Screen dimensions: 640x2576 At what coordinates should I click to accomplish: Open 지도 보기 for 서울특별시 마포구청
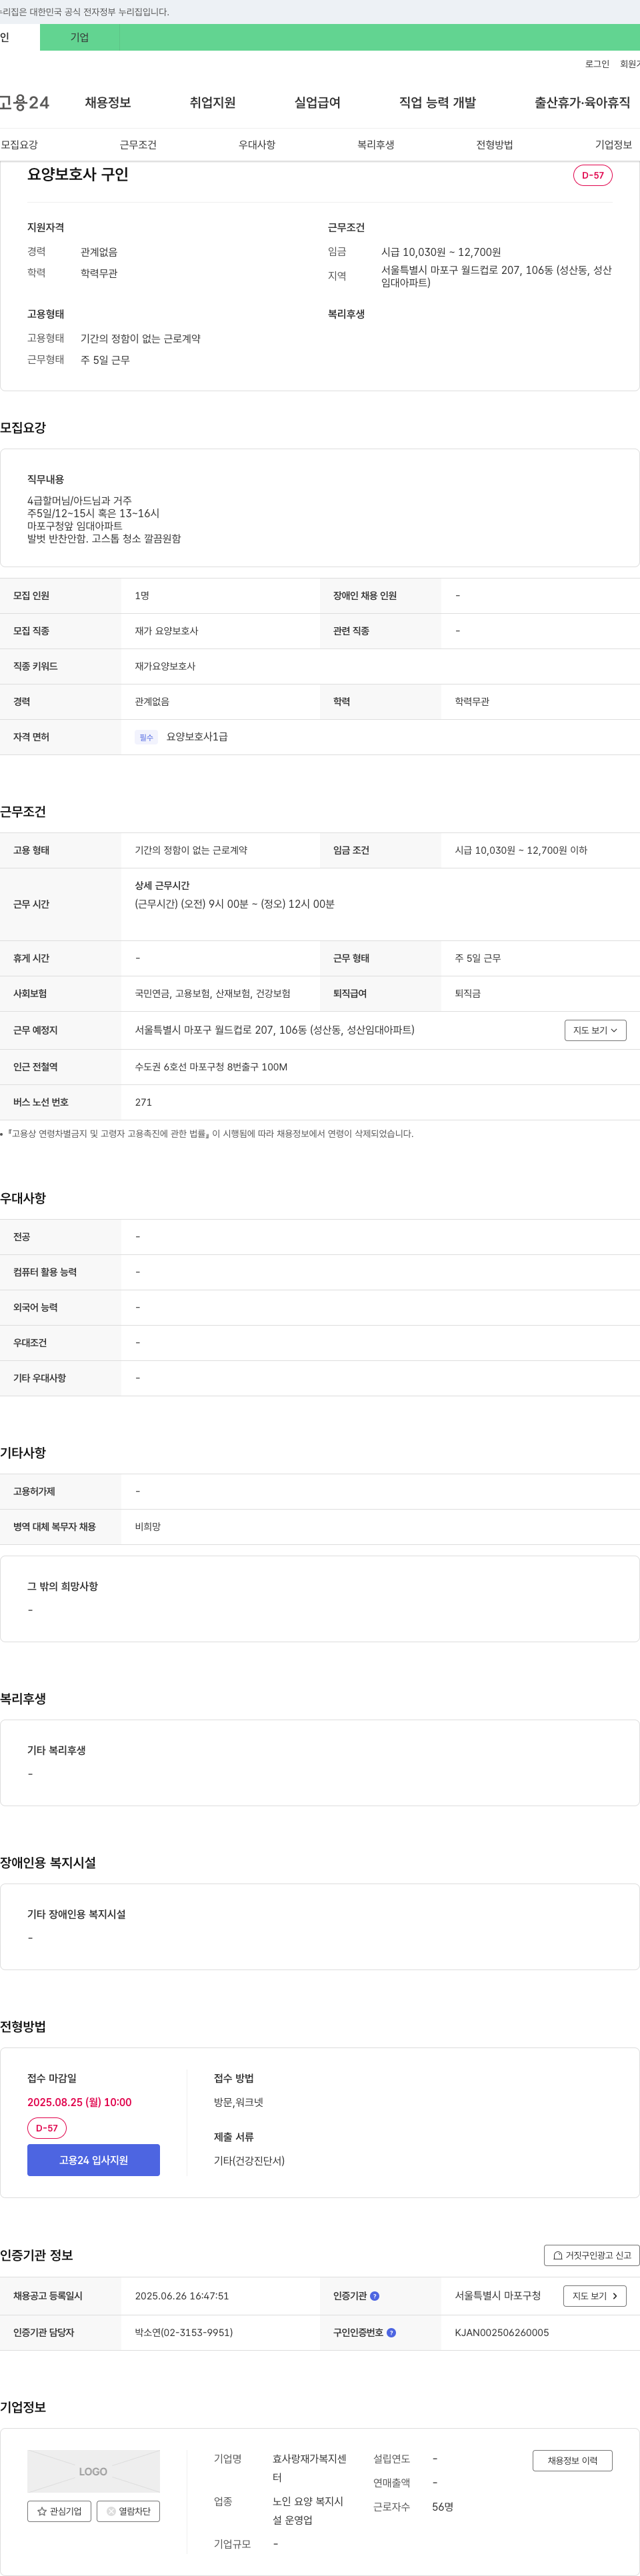point(595,2296)
